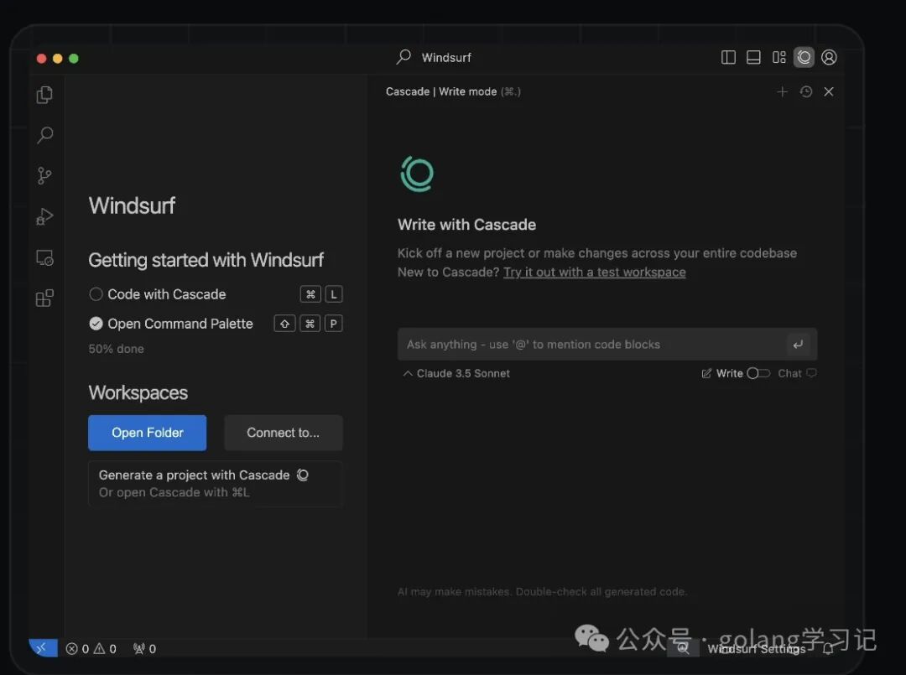Viewport: 906px width, 675px height.
Task: Click the Windsurf search bar in title
Action: (435, 57)
